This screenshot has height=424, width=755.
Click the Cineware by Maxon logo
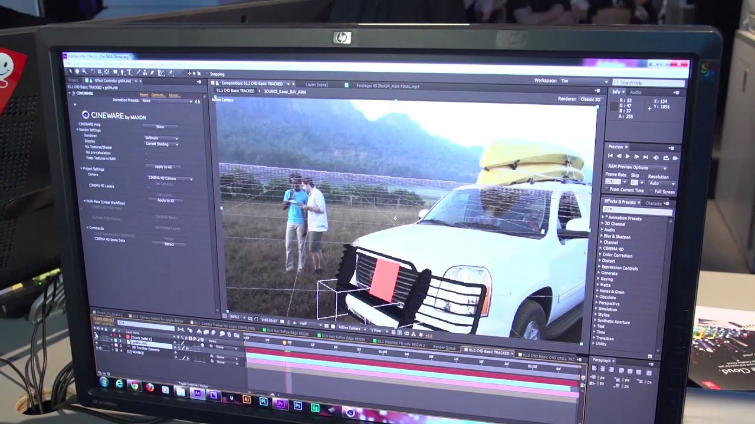[x=114, y=115]
